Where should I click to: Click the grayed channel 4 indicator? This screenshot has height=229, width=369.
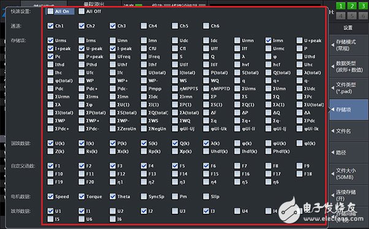(x=341, y=16)
